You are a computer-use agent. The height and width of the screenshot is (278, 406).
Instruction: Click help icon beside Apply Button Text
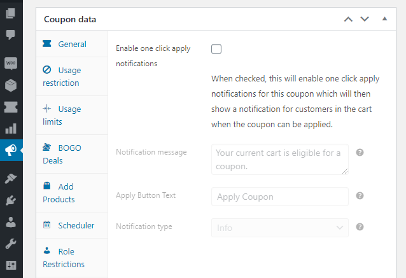coord(360,196)
